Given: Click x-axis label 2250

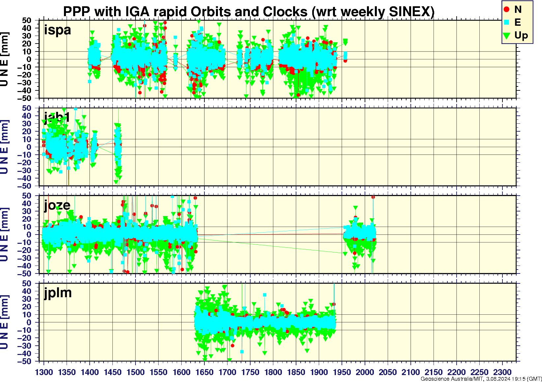Looking at the screenshot, I should [479, 372].
